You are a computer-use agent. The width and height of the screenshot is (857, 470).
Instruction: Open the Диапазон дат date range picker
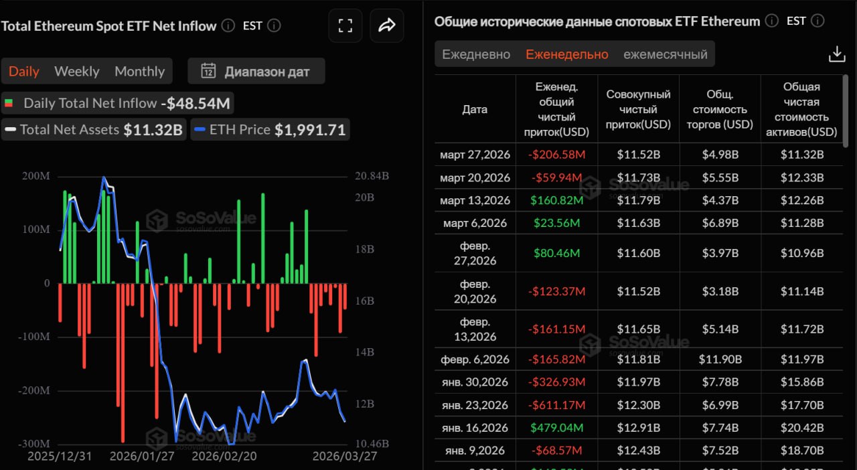click(x=256, y=71)
